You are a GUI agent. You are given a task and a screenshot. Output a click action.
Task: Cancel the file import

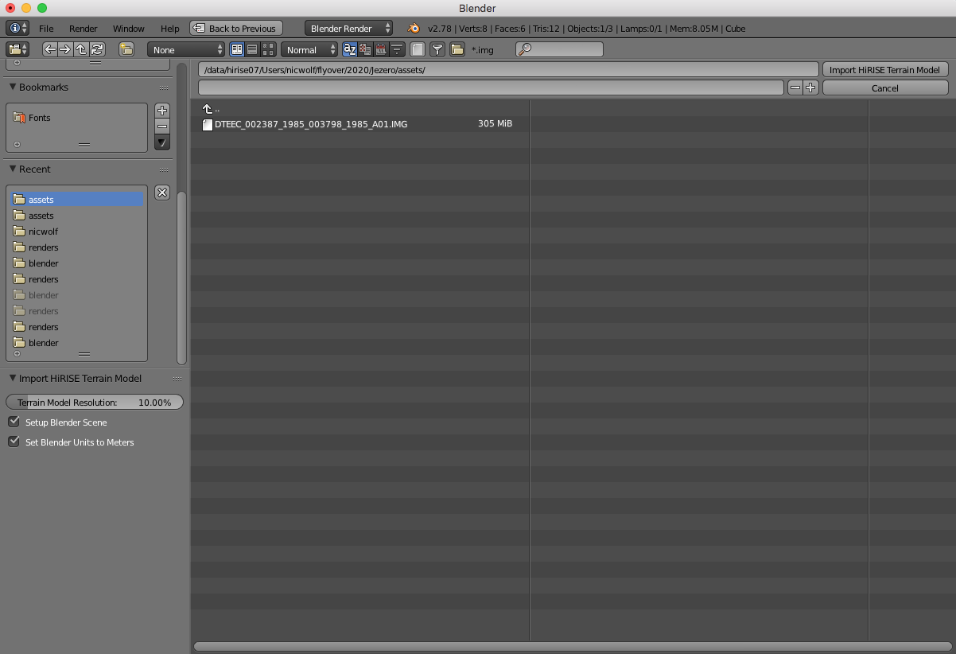pyautogui.click(x=884, y=88)
